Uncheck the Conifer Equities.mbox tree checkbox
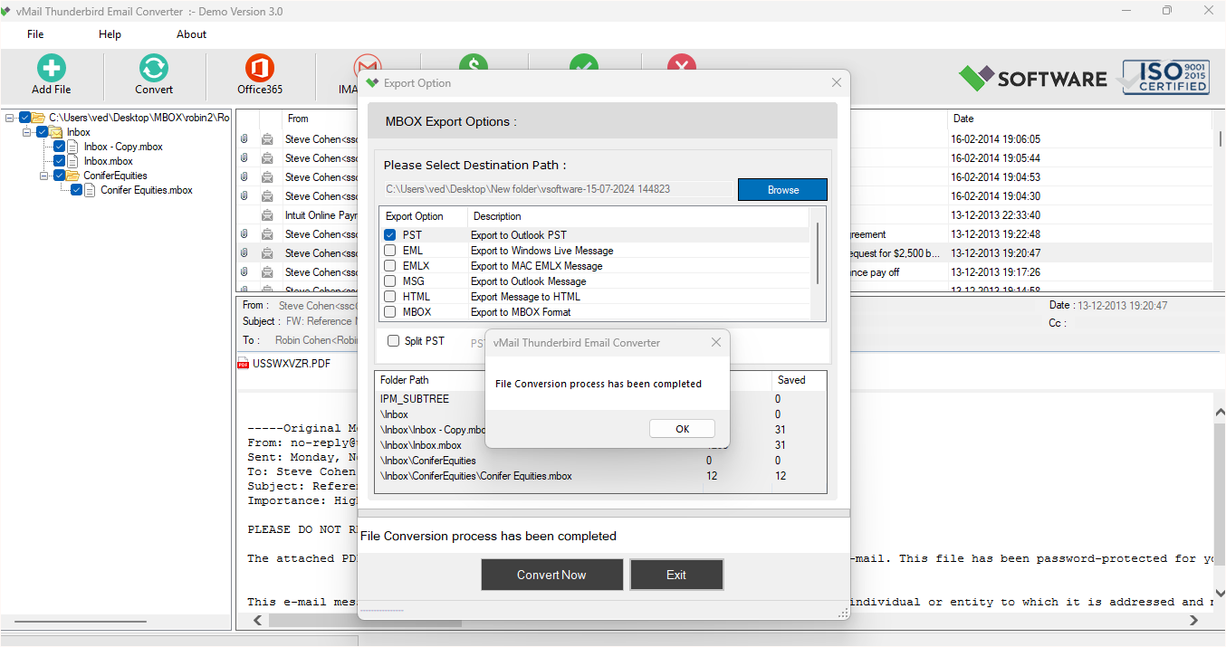The image size is (1226, 647). click(76, 190)
